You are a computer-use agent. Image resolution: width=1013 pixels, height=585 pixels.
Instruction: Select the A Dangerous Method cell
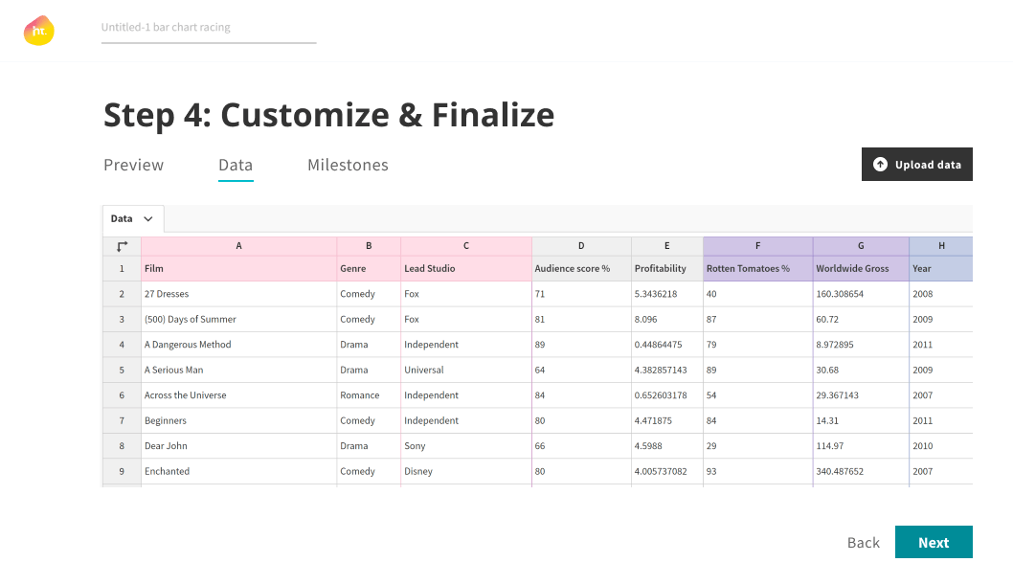coord(238,345)
